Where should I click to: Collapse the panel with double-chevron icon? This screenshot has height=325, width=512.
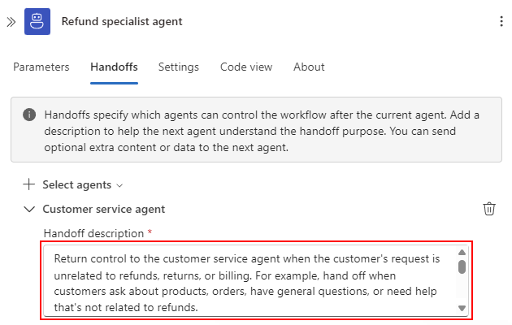pos(11,22)
